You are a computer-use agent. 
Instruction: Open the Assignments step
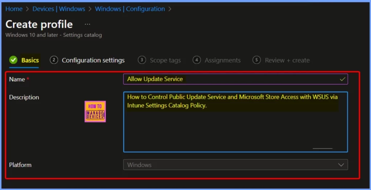coord(223,60)
